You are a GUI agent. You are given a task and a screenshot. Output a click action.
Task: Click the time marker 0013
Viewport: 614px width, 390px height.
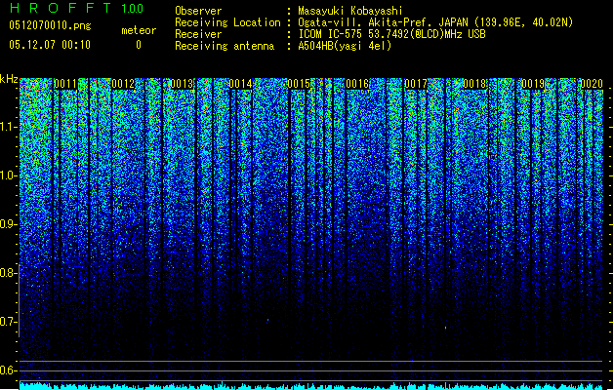[183, 84]
